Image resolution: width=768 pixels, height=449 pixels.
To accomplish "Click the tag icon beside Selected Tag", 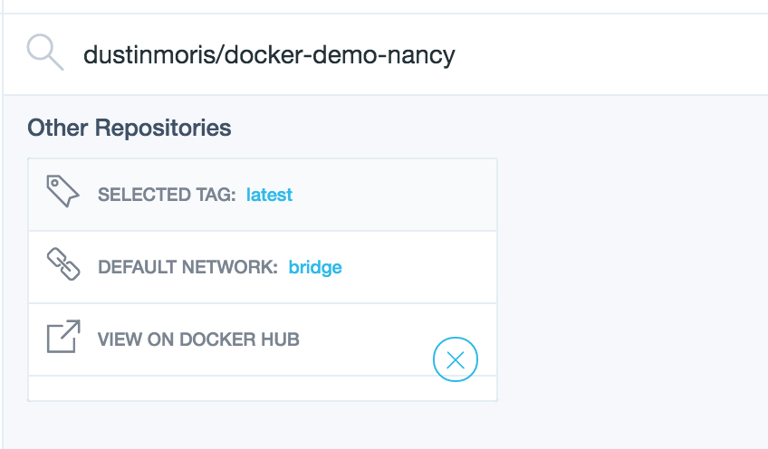I will tap(62, 191).
